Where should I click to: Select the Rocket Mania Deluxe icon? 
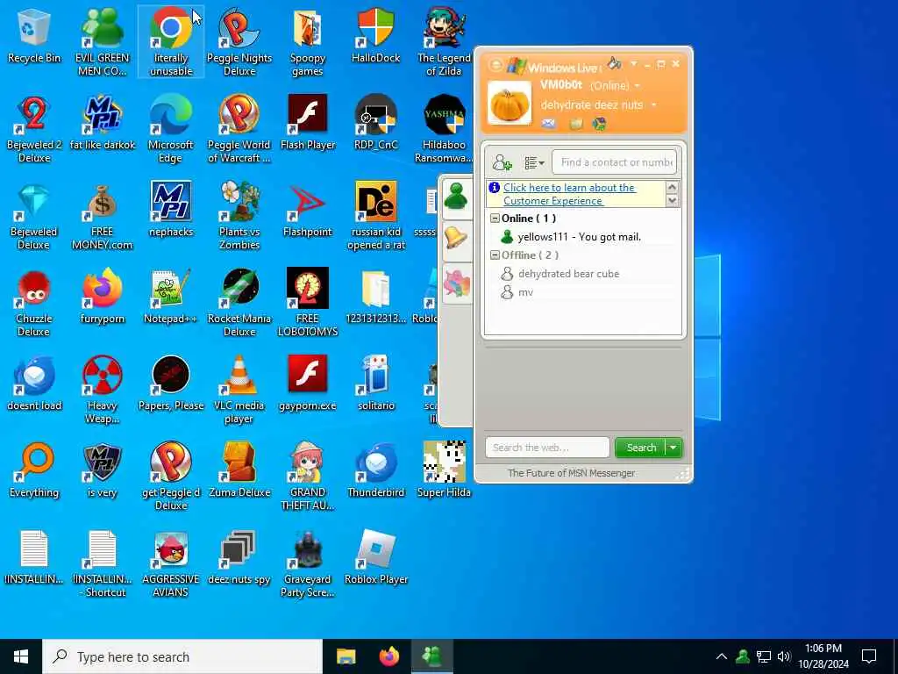click(x=239, y=303)
